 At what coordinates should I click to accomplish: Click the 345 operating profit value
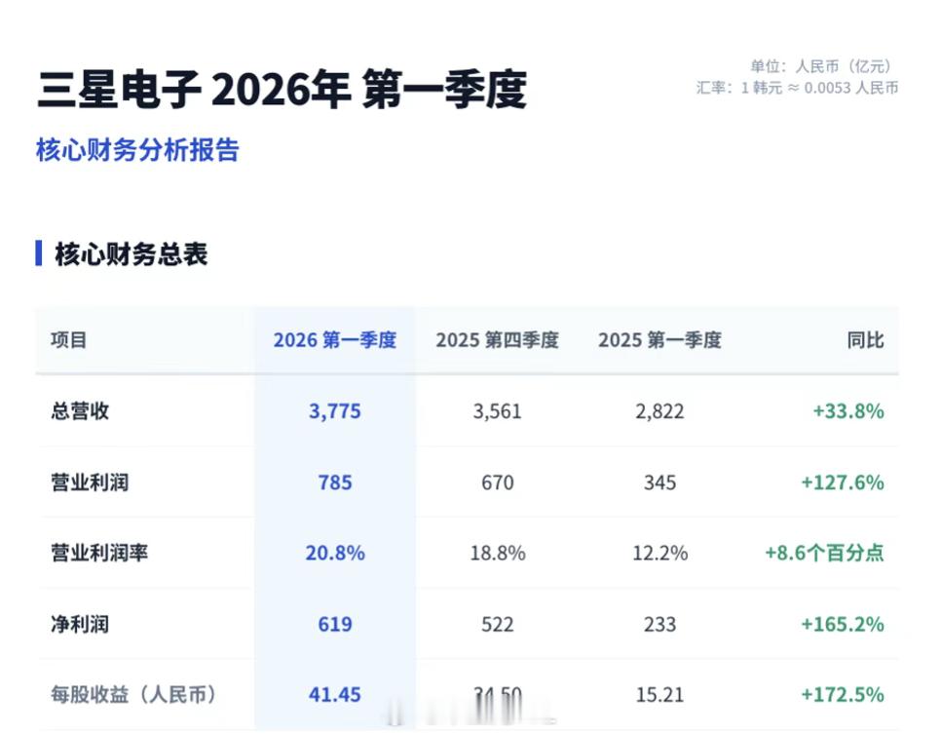pos(660,483)
